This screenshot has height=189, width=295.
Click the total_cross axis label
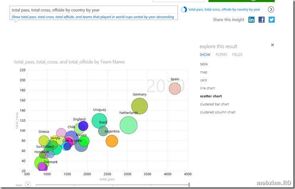[17, 120]
